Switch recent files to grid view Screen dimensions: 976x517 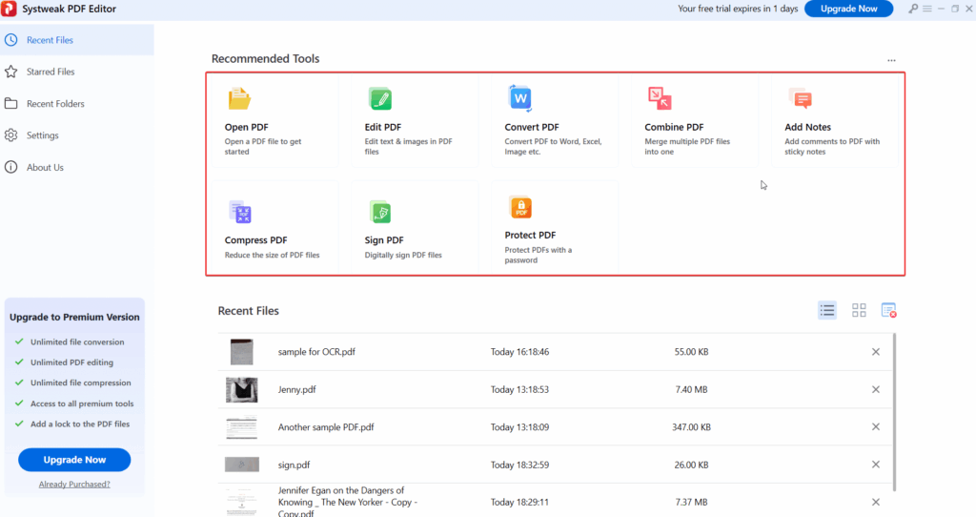pos(859,310)
